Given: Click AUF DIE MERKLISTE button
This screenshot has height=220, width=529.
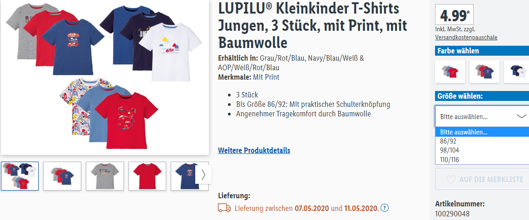Looking at the screenshot, I should coord(482,179).
